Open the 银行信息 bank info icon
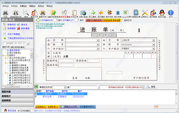 click(118, 13)
